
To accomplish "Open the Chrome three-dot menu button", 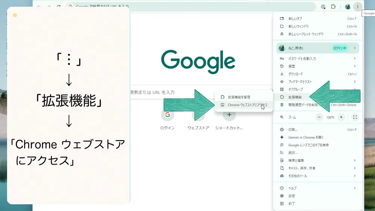I will tap(357, 7).
